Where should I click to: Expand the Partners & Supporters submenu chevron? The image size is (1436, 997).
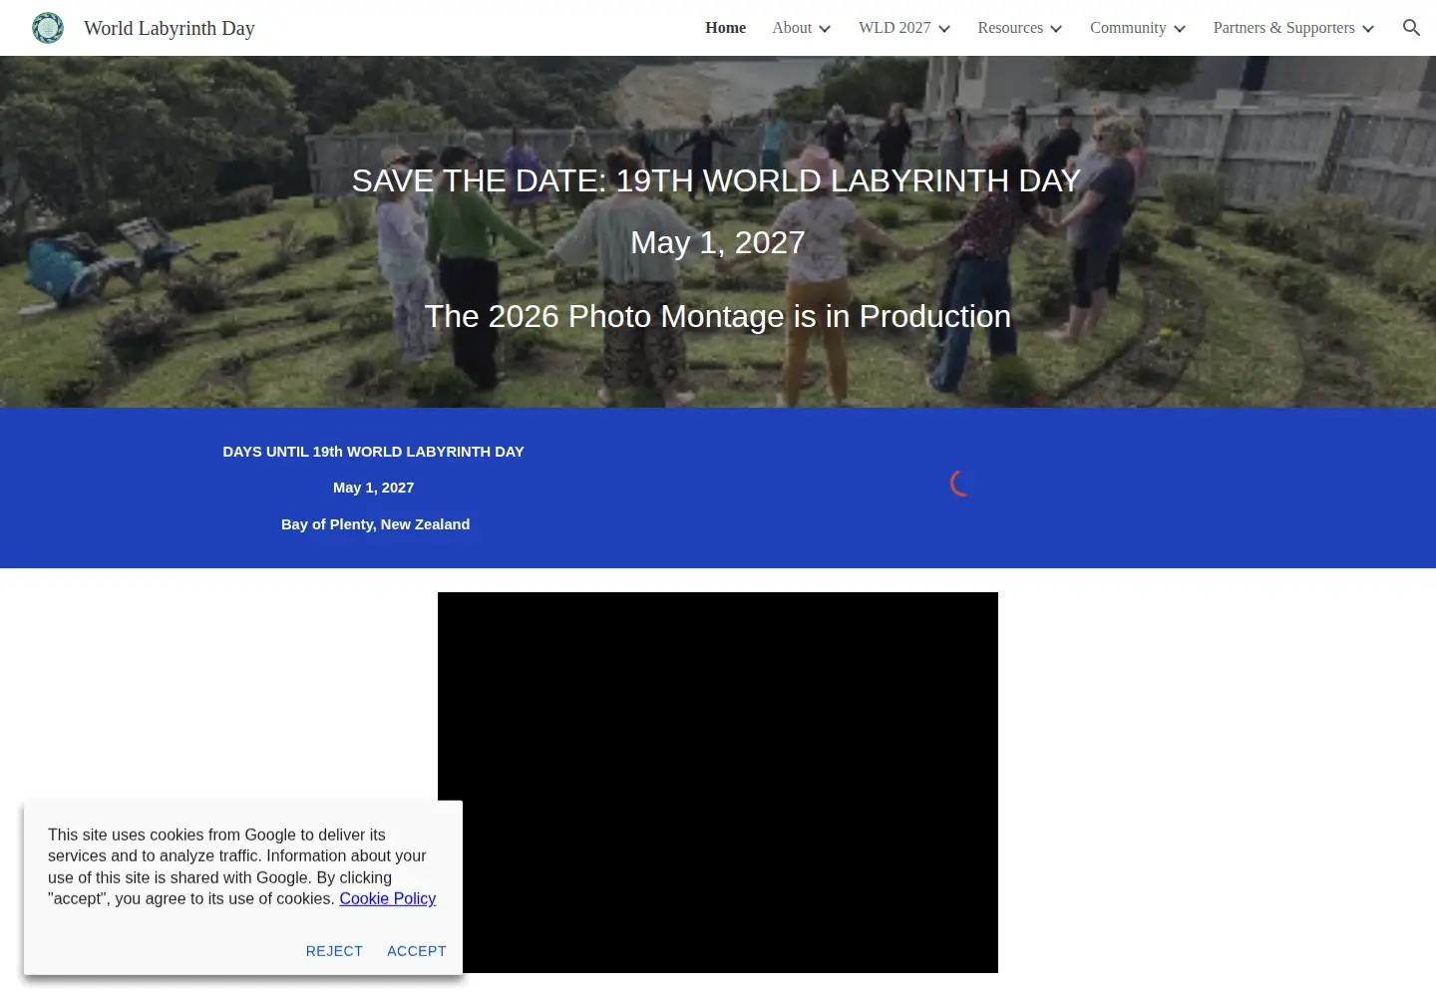click(x=1368, y=29)
